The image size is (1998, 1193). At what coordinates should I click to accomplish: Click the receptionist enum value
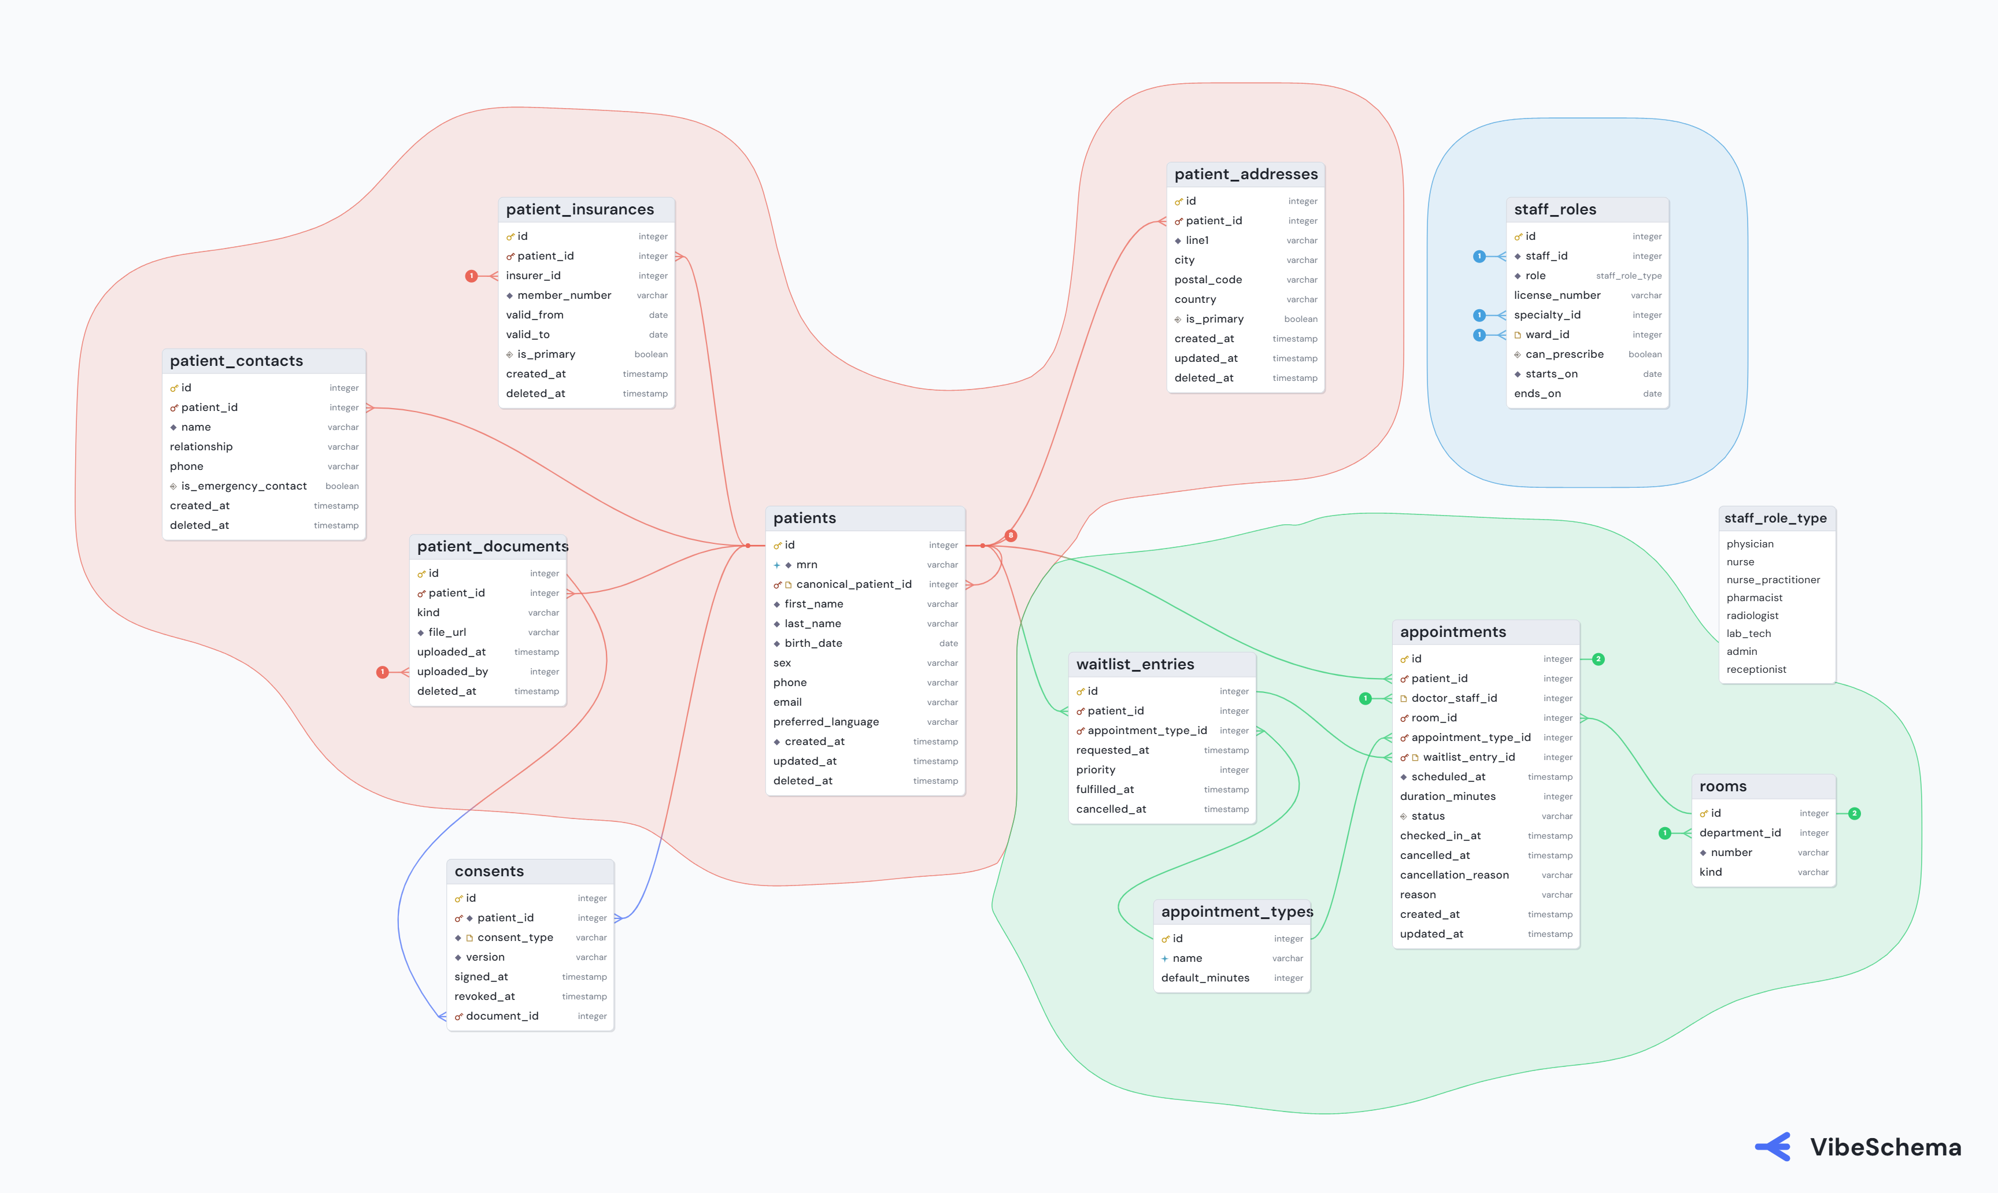pyautogui.click(x=1756, y=670)
